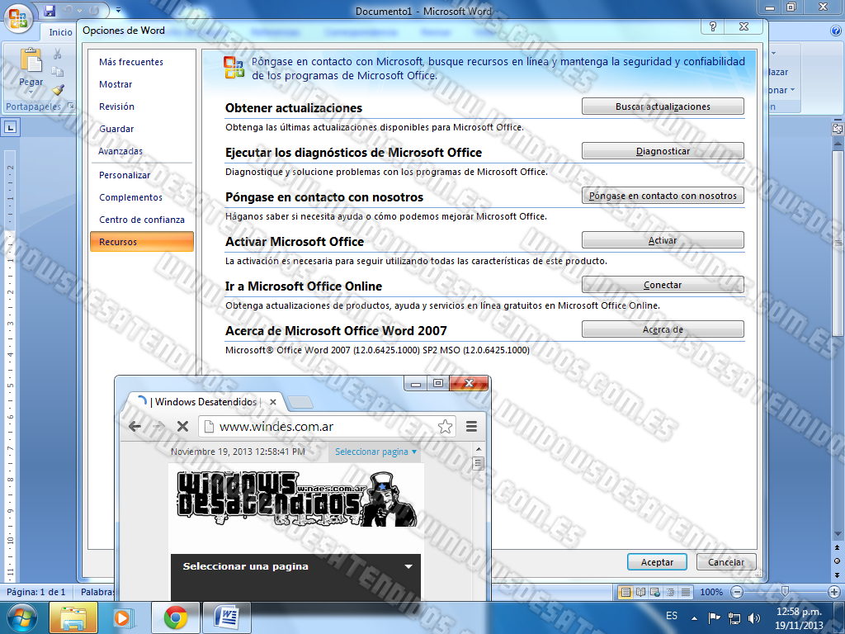Open Guardar options category
This screenshot has width=845, height=634.
(x=116, y=129)
